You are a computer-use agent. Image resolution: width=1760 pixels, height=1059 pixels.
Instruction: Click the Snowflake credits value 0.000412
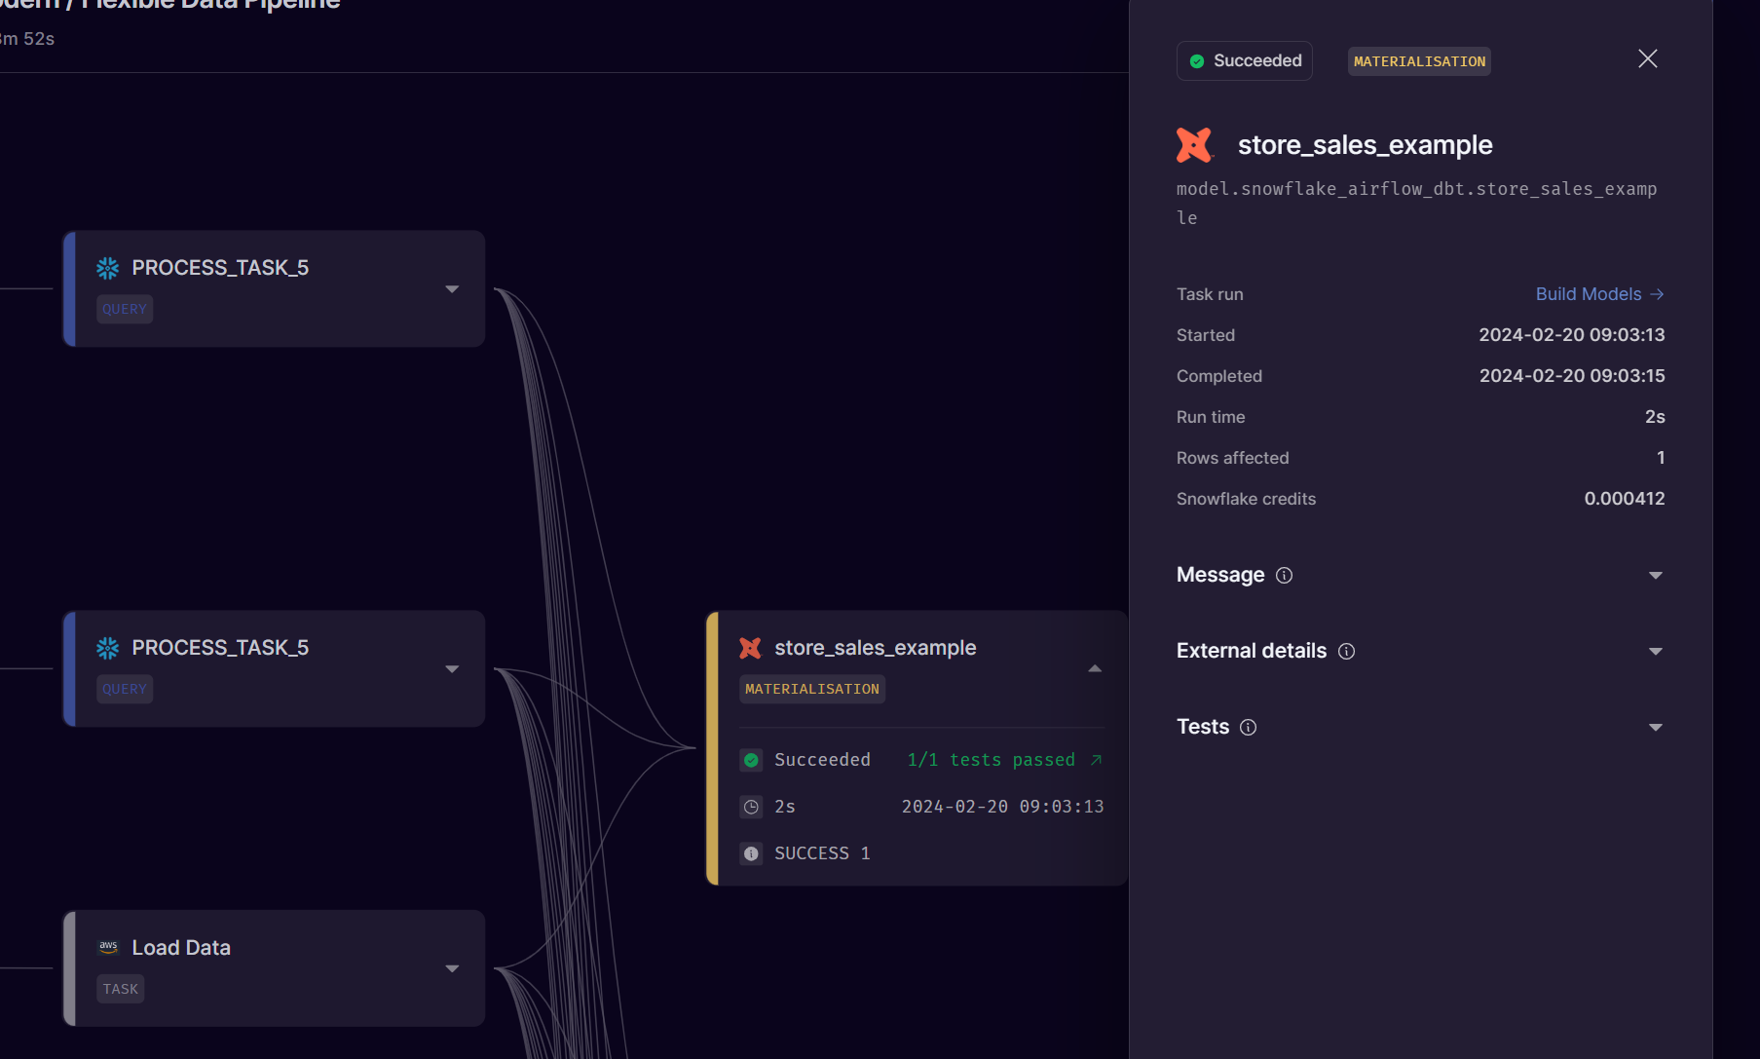pyautogui.click(x=1625, y=499)
